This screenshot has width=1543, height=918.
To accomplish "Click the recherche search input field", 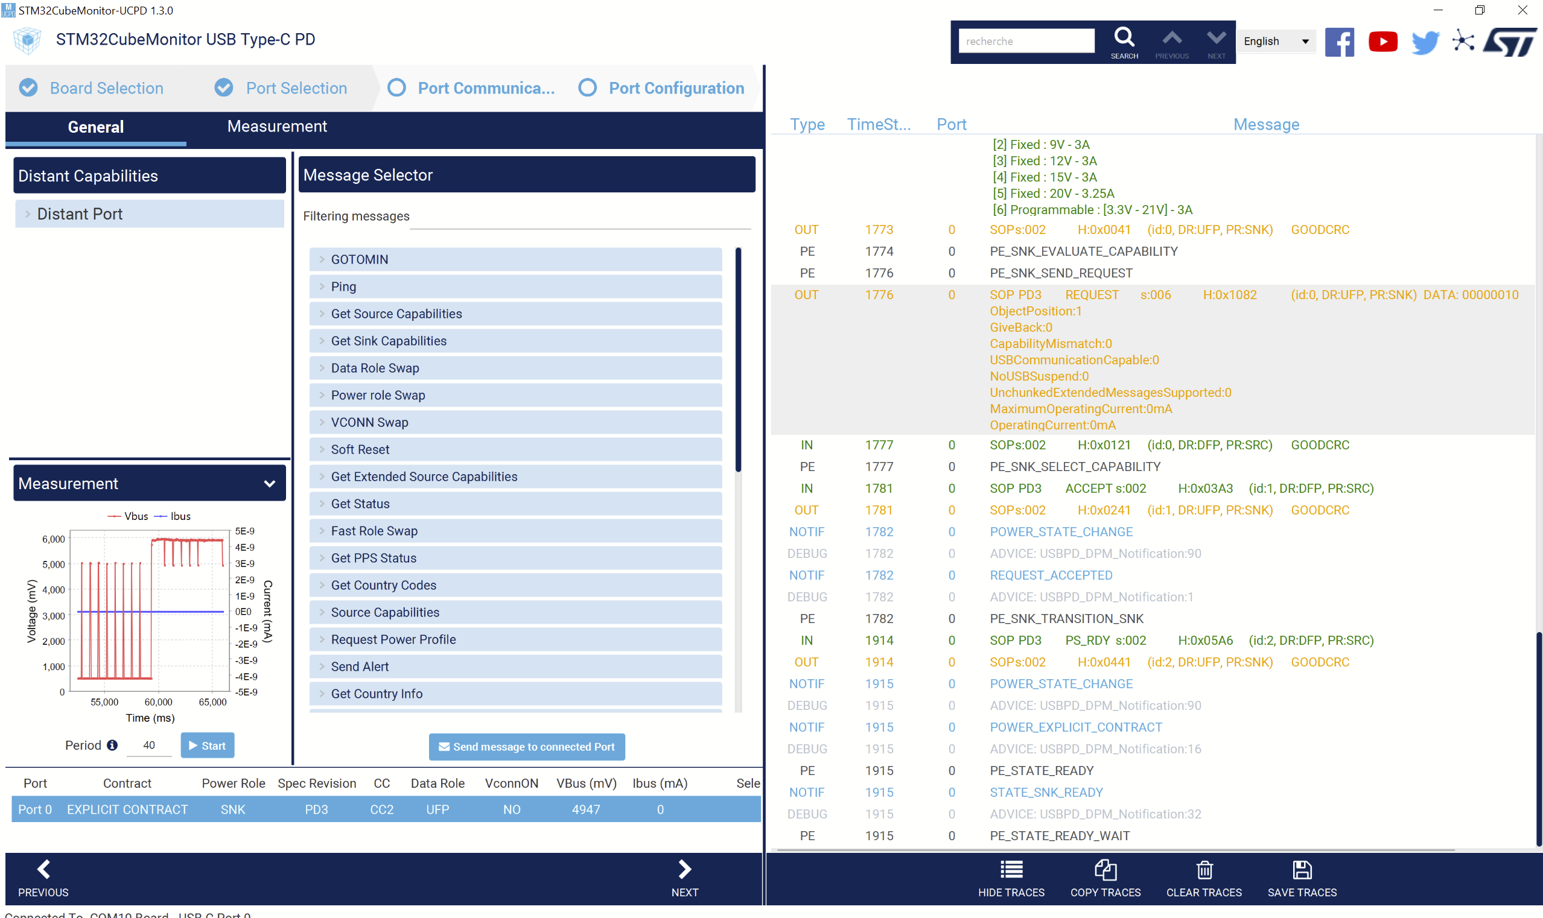I will [x=1026, y=42].
